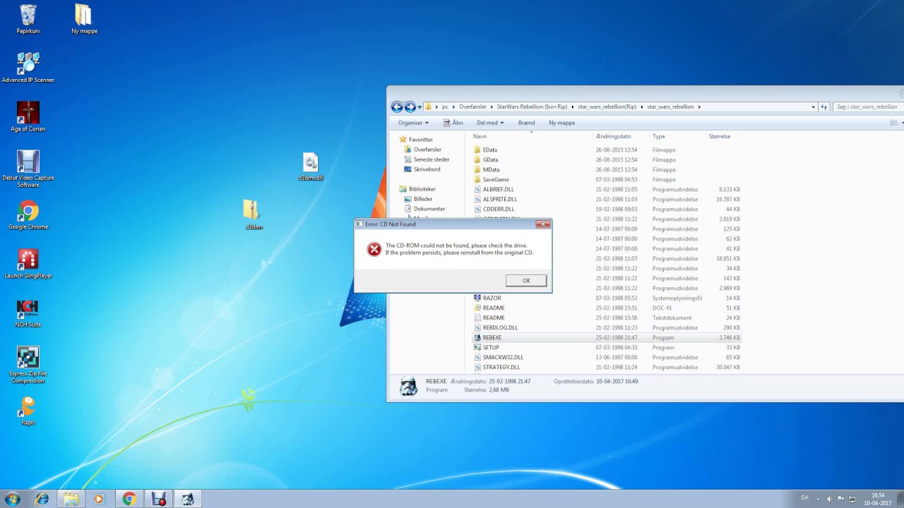Select the NCH Suite desktop icon
This screenshot has height=508, width=904.
click(x=28, y=313)
